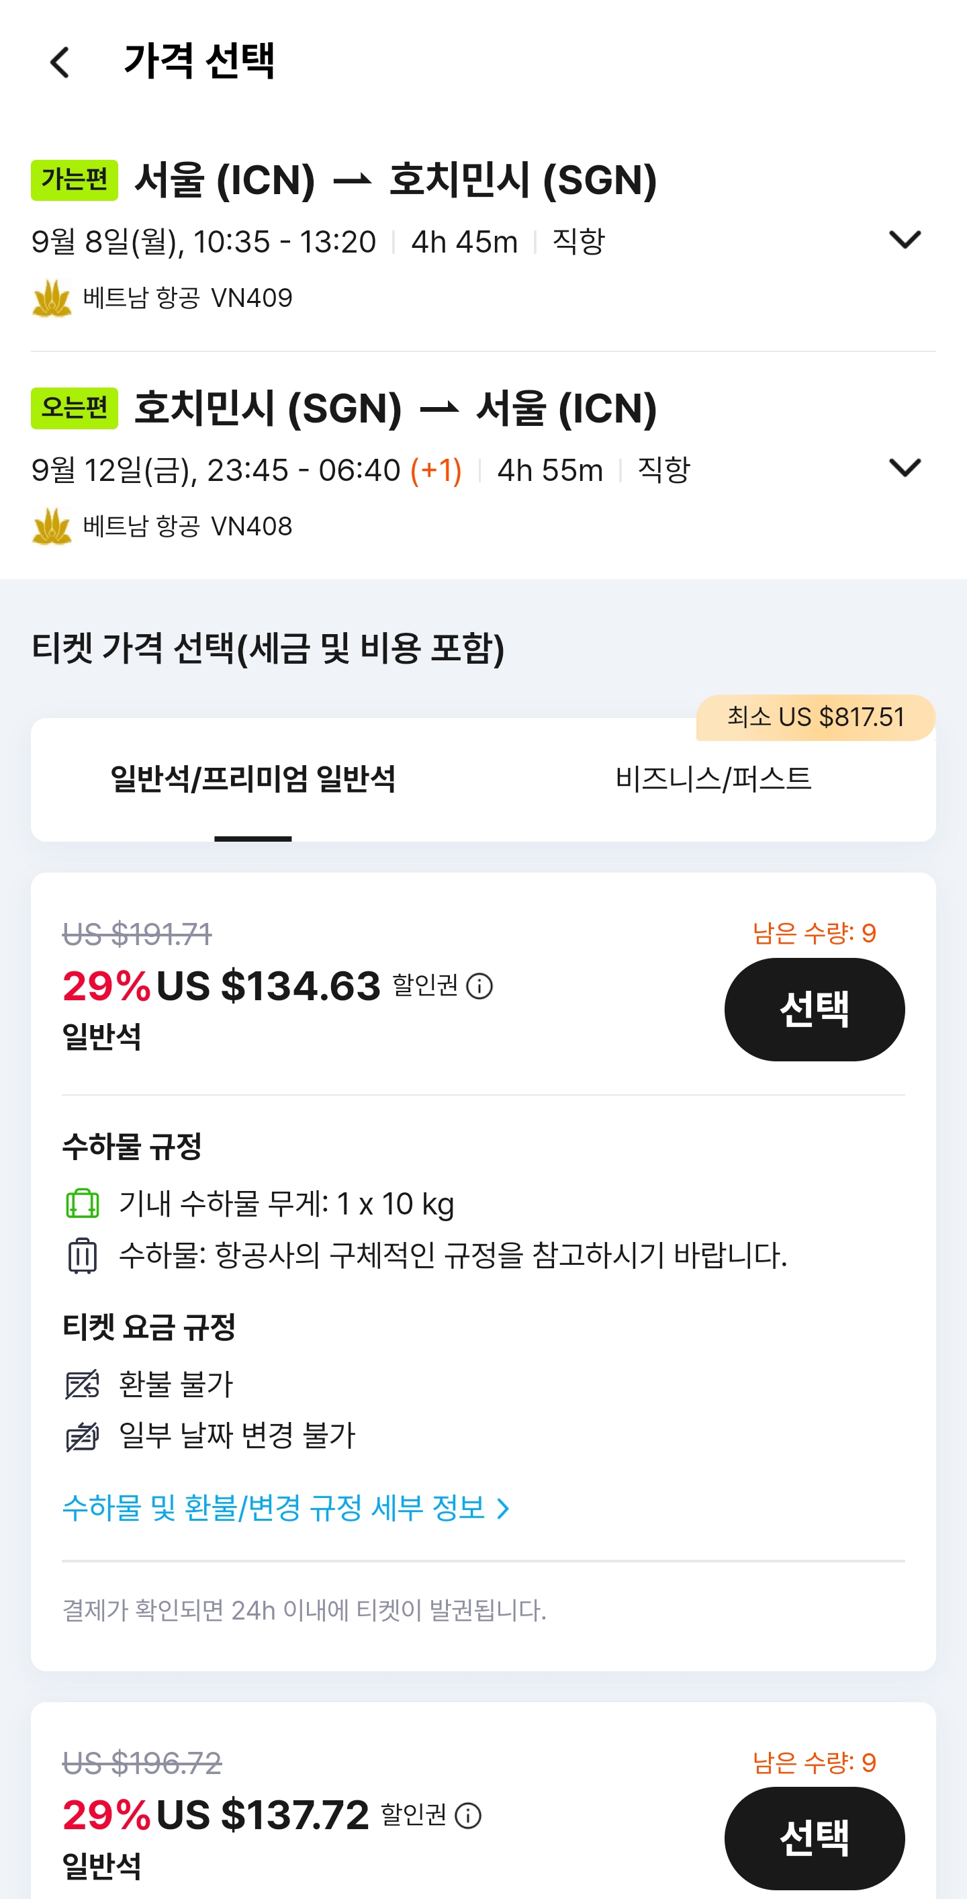Image resolution: width=967 pixels, height=1899 pixels.
Task: Open coupon info icon for US $134.63
Action: click(479, 985)
